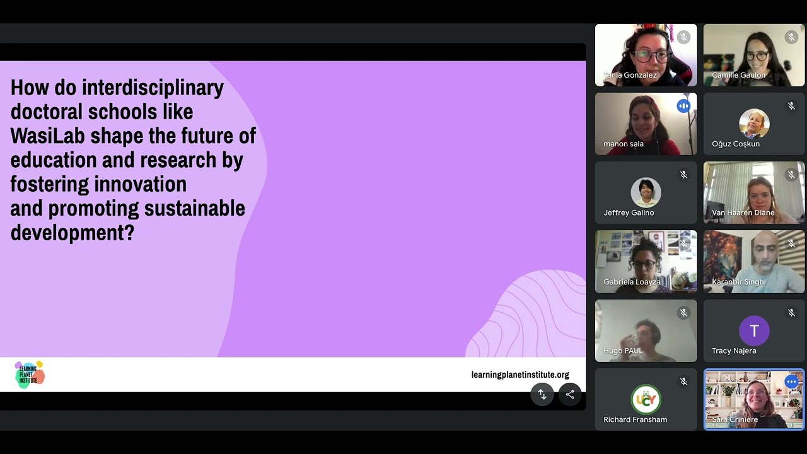Click the name label 'Karanbir Singh'

(x=738, y=282)
